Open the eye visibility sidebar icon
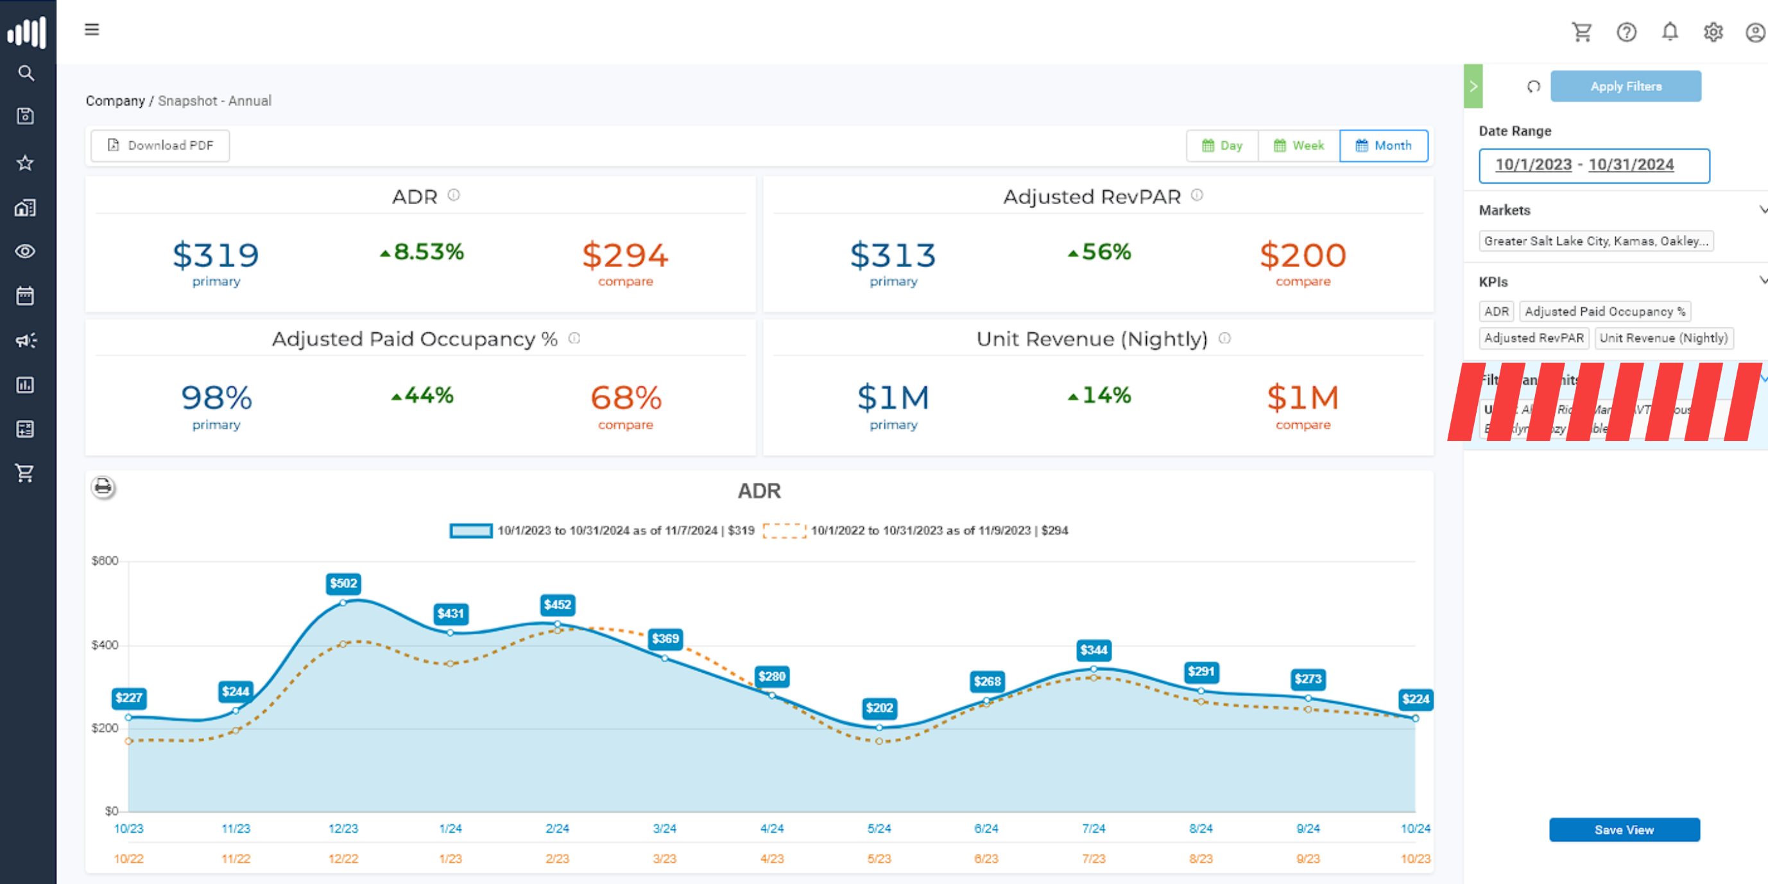1768x884 pixels. pos(26,251)
